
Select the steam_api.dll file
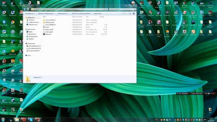(48, 29)
